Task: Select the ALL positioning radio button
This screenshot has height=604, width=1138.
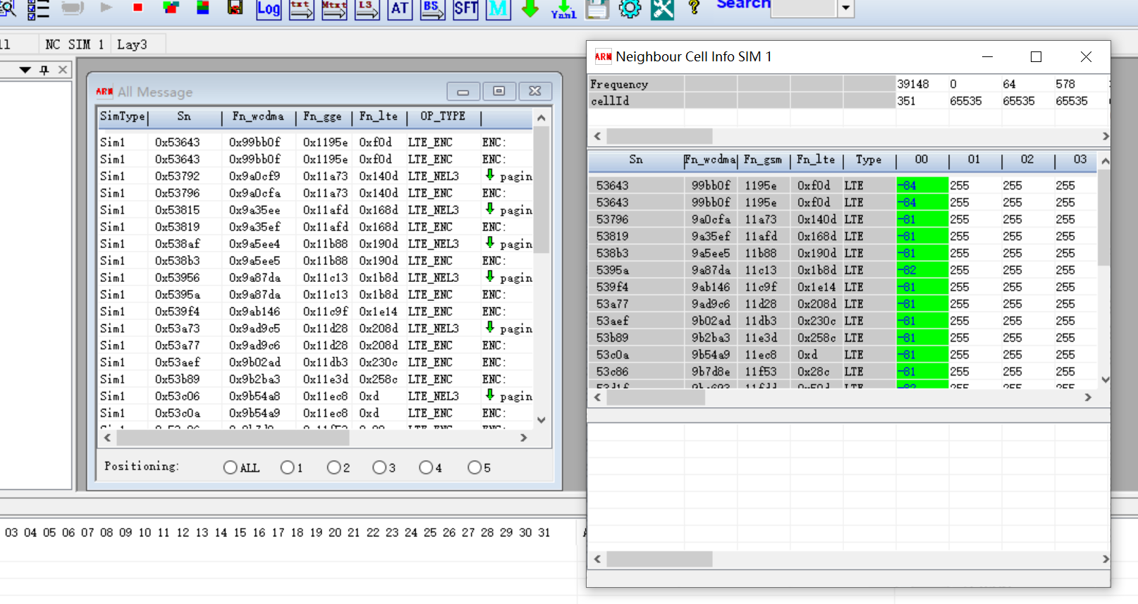Action: pos(230,467)
